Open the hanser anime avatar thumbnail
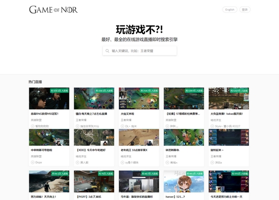 pyautogui.click(x=184, y=181)
